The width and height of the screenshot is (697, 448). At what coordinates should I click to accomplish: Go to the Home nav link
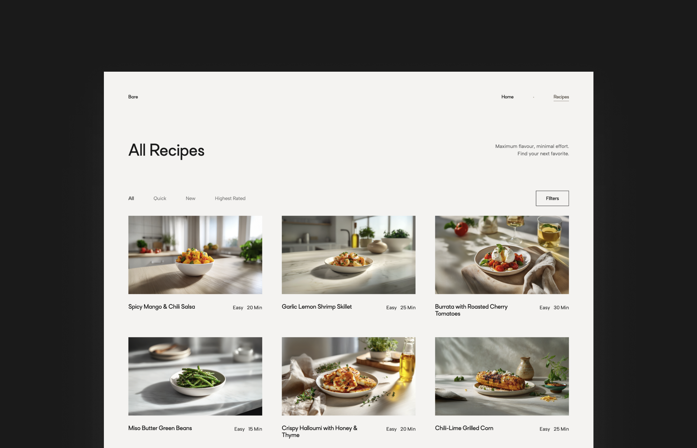click(507, 97)
